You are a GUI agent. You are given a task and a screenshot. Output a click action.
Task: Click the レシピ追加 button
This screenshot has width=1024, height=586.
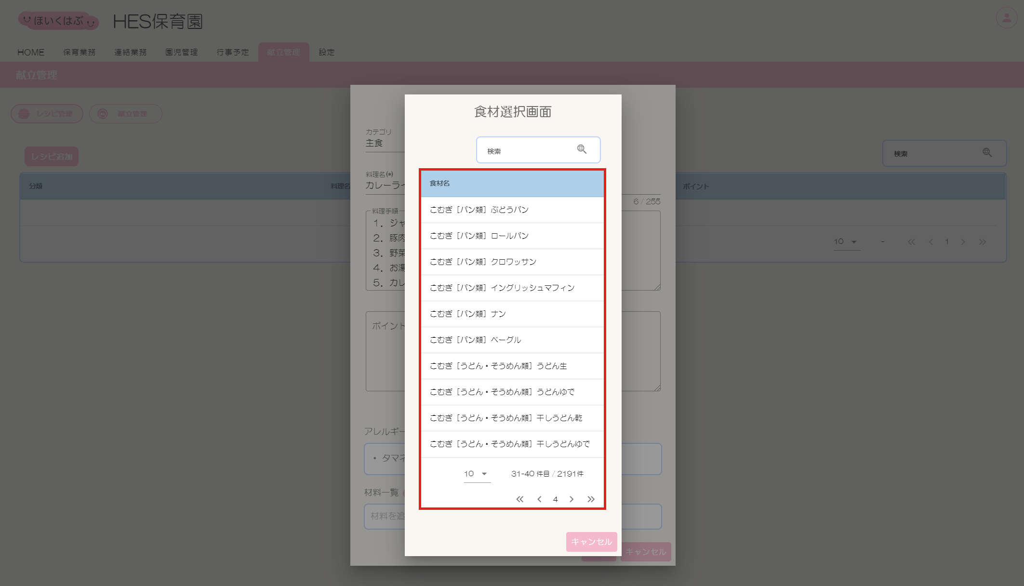[x=52, y=157]
